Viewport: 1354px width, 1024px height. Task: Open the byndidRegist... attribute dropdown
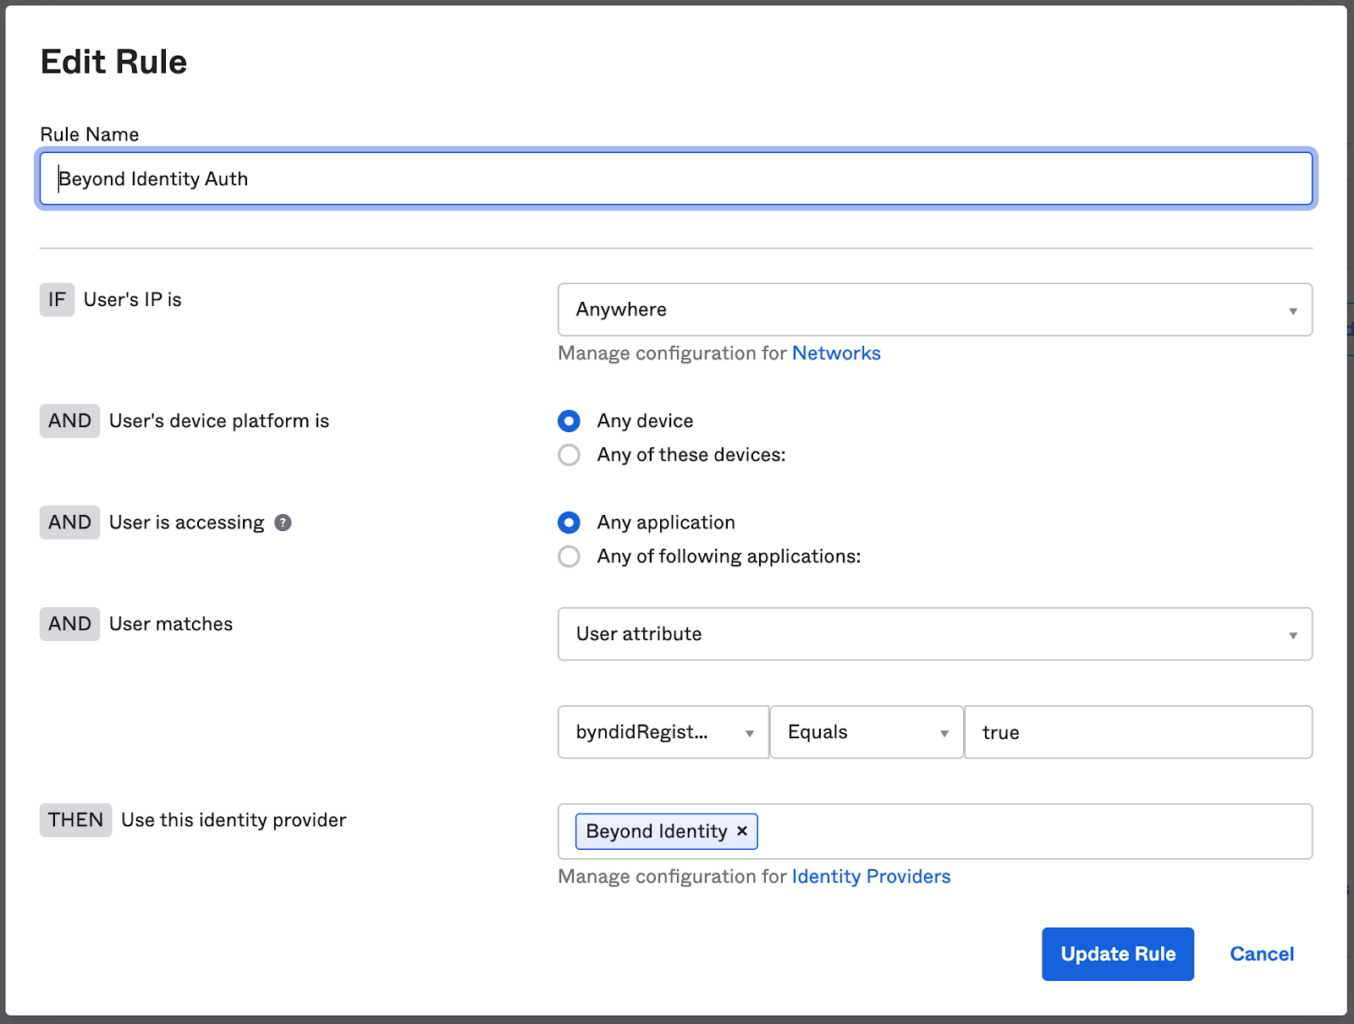(663, 732)
